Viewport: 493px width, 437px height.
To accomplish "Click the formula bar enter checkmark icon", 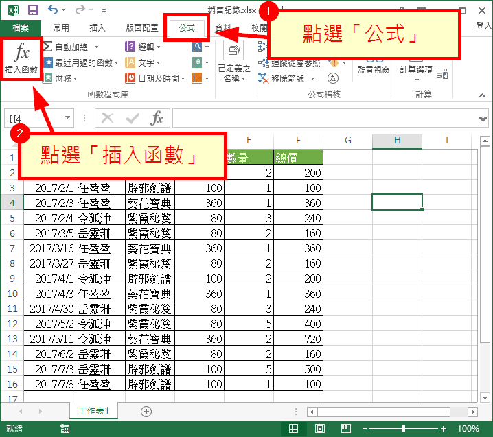I will click(x=133, y=119).
